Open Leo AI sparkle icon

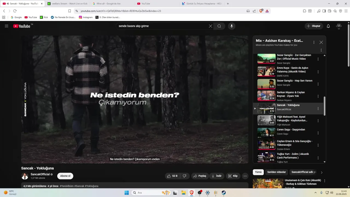pos(335,11)
